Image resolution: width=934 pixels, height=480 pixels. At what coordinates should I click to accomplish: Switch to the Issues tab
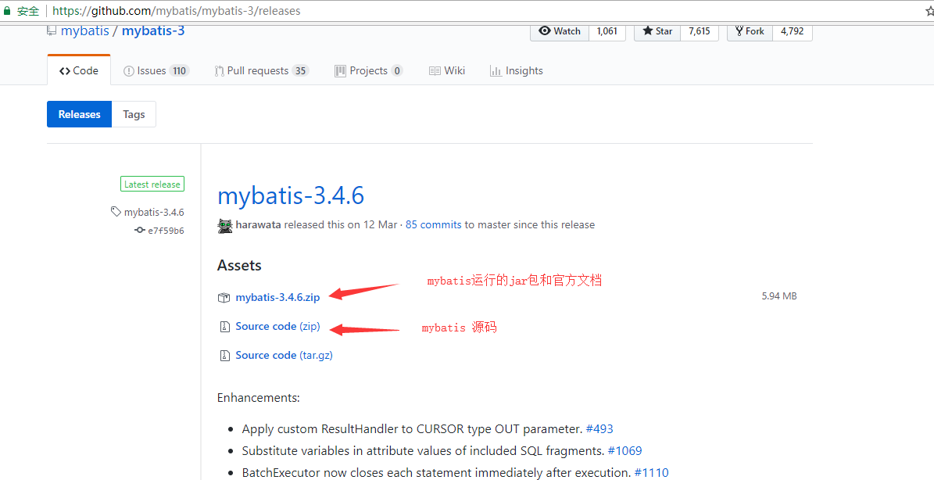pyautogui.click(x=156, y=71)
